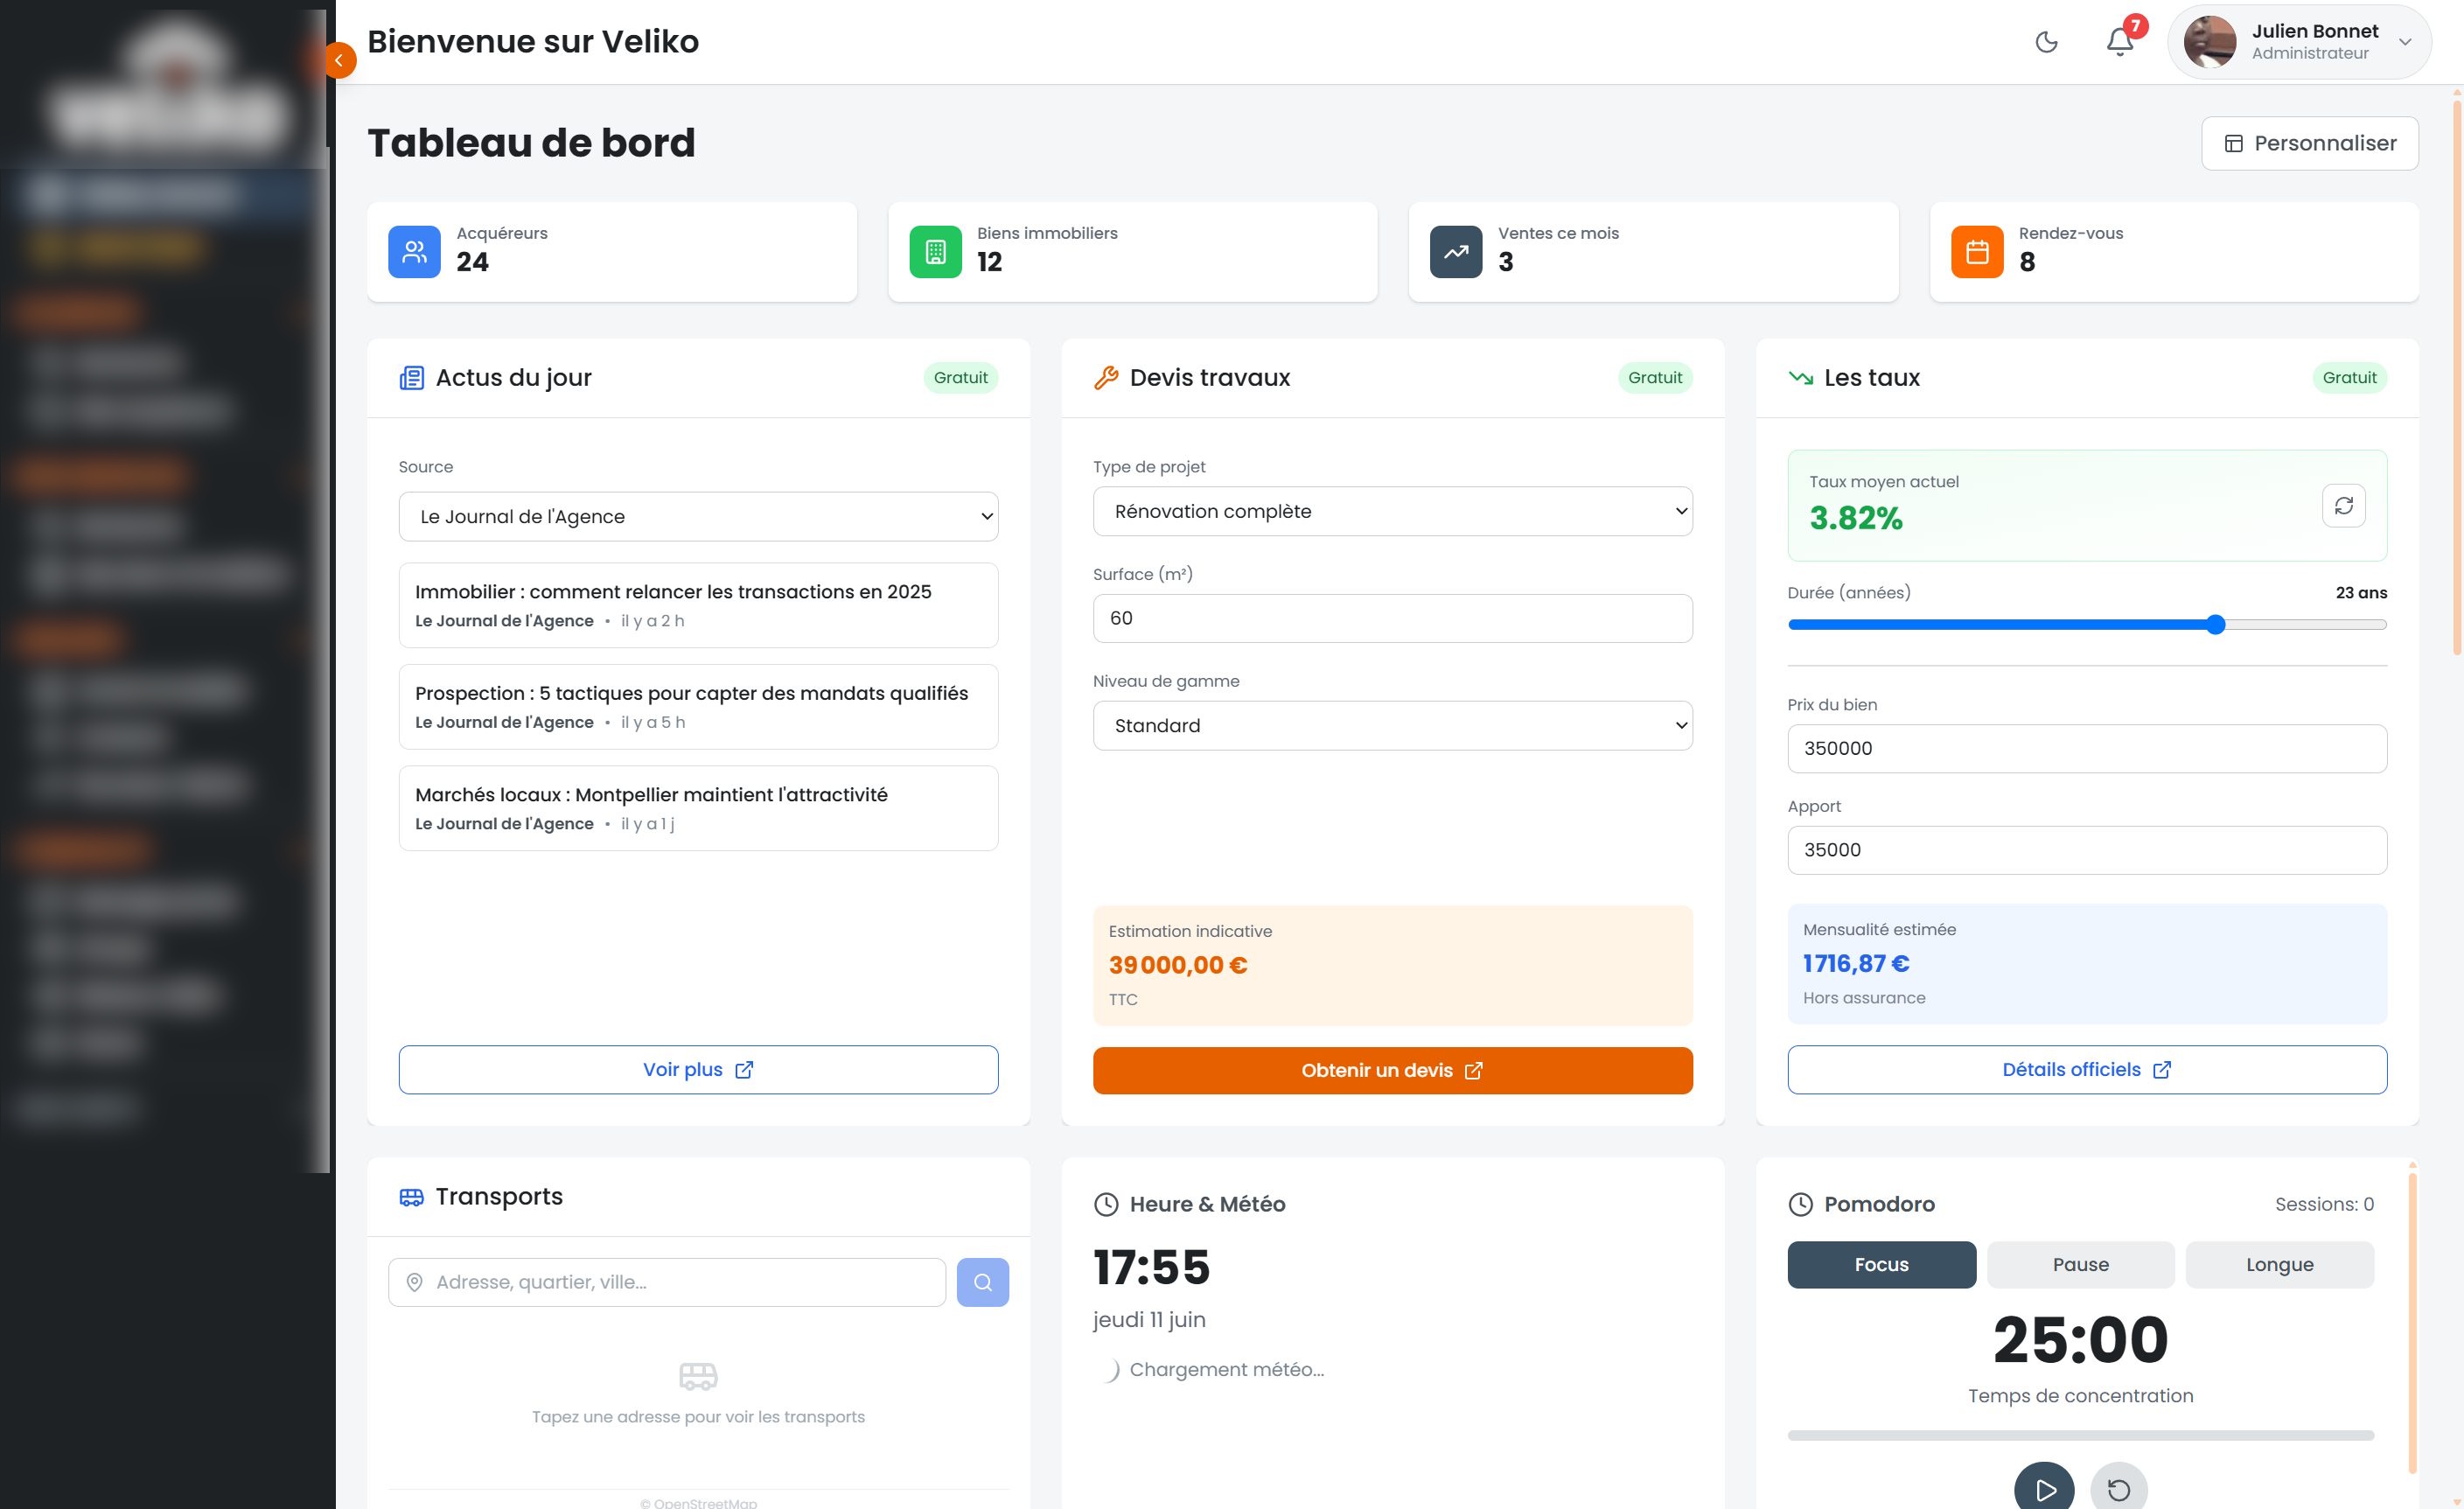Collapse the sidebar with the orange arrow button

340,60
